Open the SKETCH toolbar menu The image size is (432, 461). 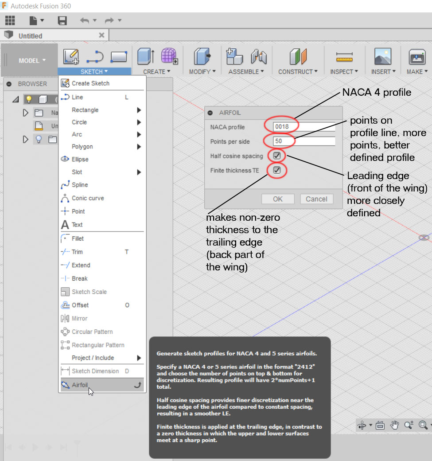pyautogui.click(x=94, y=71)
